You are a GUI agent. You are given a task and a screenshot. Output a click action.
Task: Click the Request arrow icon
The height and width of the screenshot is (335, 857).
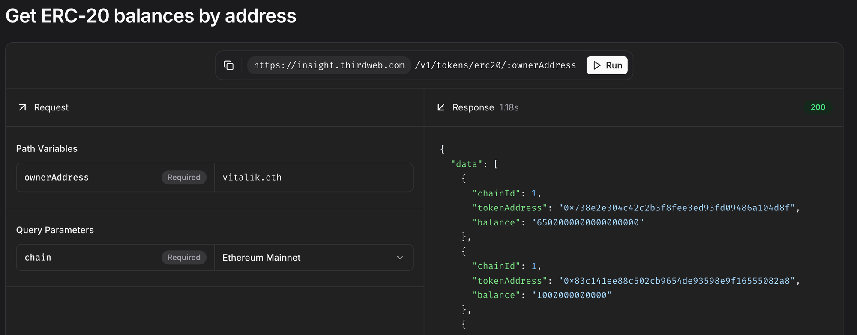click(23, 107)
